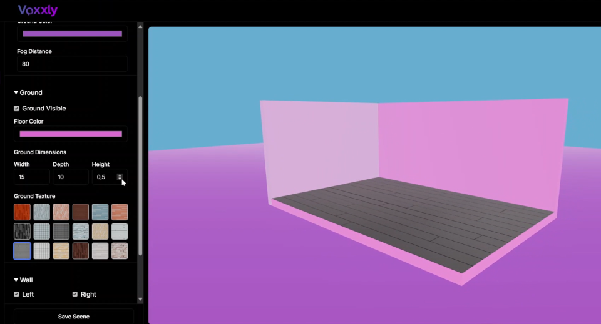
Task: Apply the light yellow wood plank texture
Action: click(61, 251)
